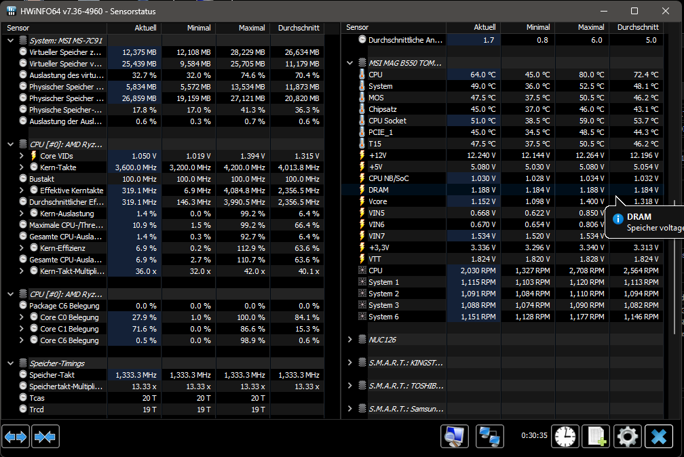Open sensor settings gear button
Screen dimensions: 684x457
627,437
